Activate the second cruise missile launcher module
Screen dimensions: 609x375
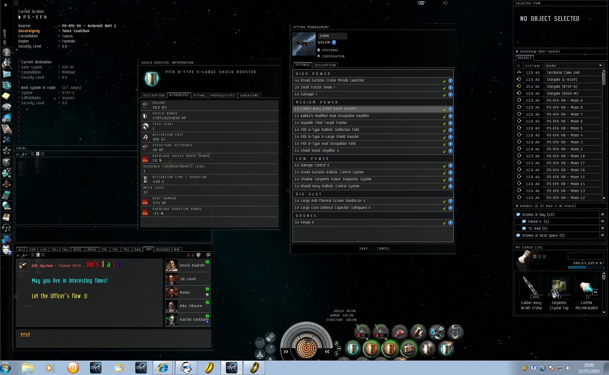pyautogui.click(x=381, y=332)
